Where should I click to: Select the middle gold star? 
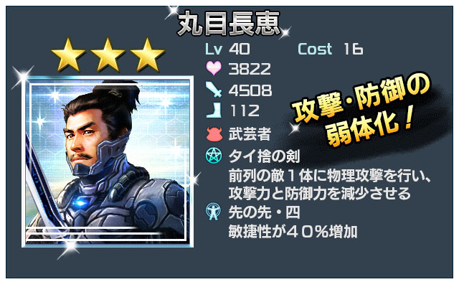[108, 55]
